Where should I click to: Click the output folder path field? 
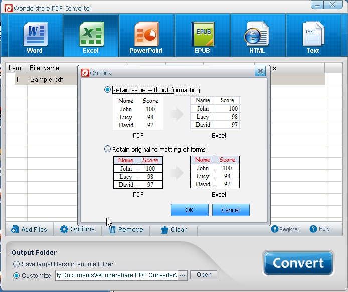(116, 275)
